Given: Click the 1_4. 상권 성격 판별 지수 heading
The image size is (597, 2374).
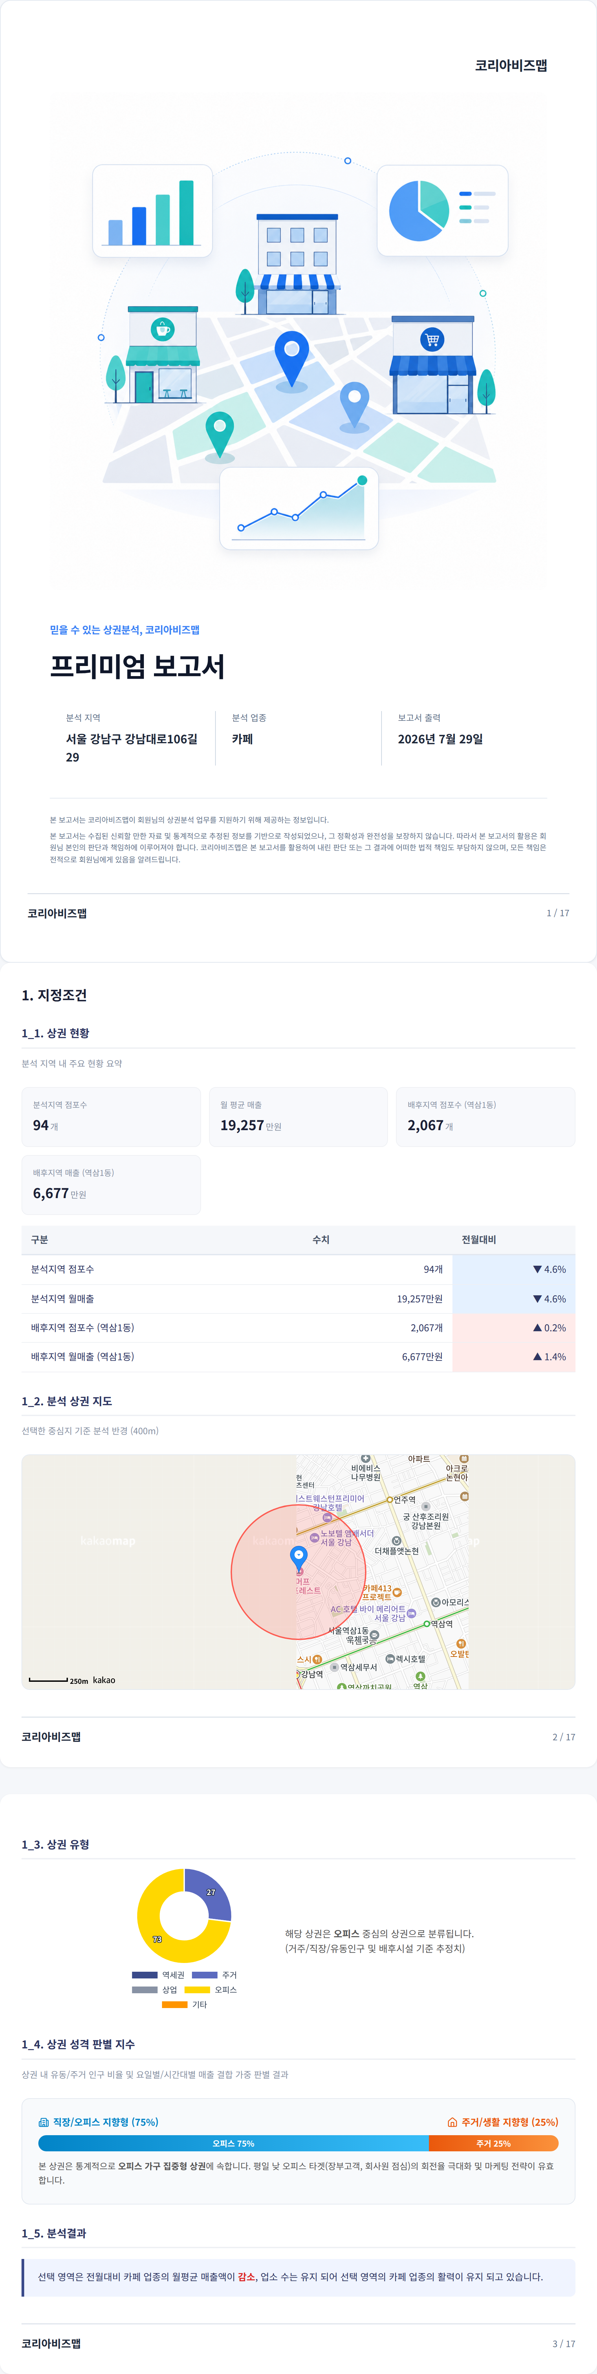Looking at the screenshot, I should 78,2044.
